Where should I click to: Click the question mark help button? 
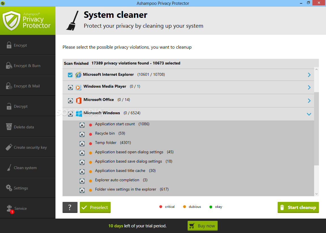[x=70, y=208]
